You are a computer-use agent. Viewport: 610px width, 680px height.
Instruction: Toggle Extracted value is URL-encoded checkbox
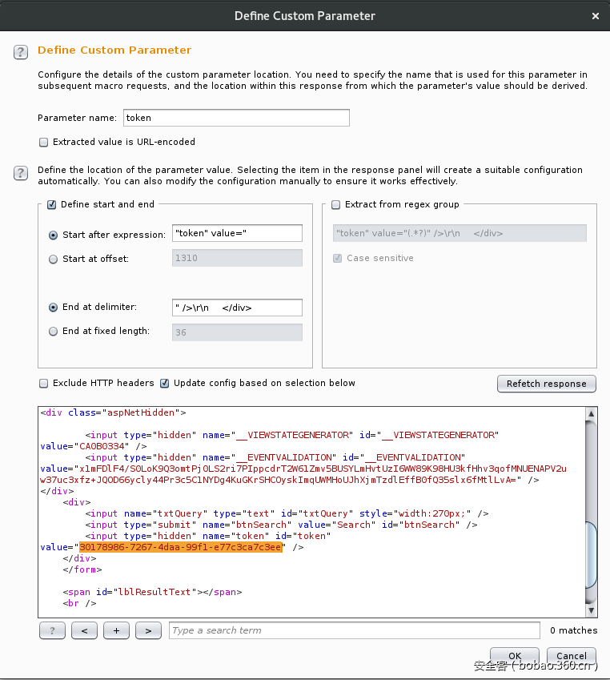click(x=44, y=143)
